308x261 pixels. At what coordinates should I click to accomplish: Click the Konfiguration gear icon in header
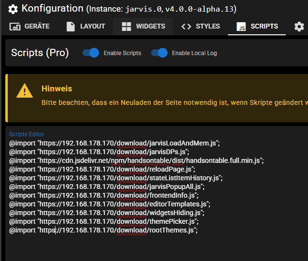(x=13, y=9)
